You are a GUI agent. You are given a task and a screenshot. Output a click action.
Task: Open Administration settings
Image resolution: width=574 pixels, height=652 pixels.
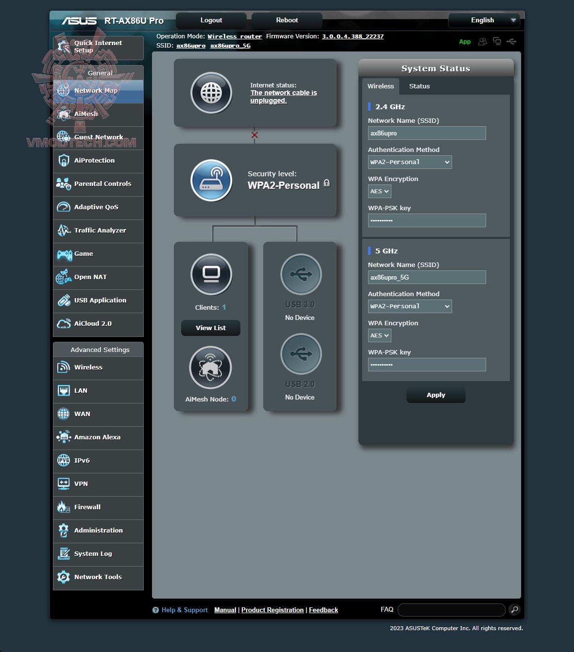click(98, 531)
